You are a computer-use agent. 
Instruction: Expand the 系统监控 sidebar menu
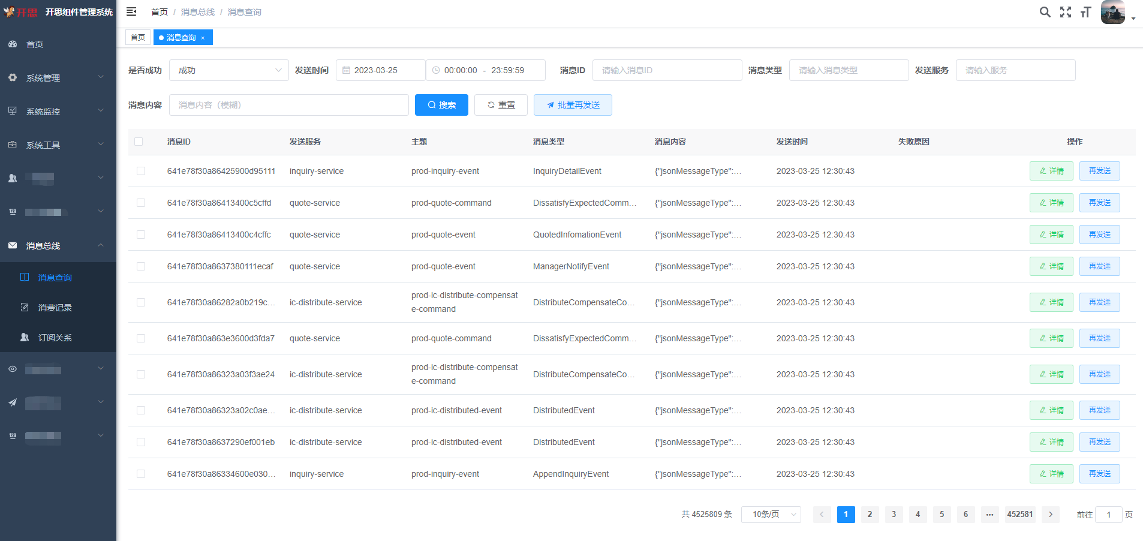pos(58,112)
